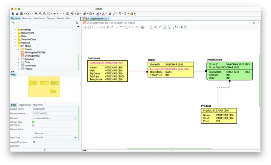Save the project with the Save icon
Screen dimensions: 271x165
pos(21,14)
